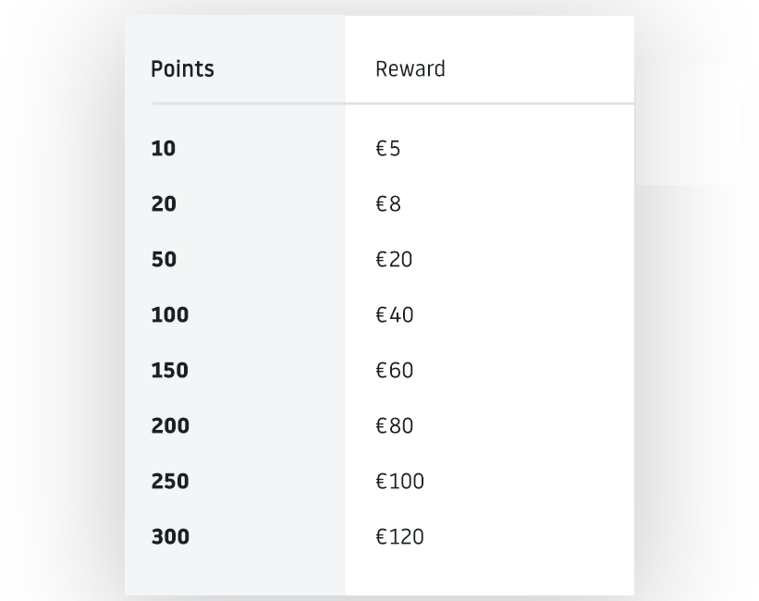Click the Reward column header
The image size is (759, 601).
[410, 69]
